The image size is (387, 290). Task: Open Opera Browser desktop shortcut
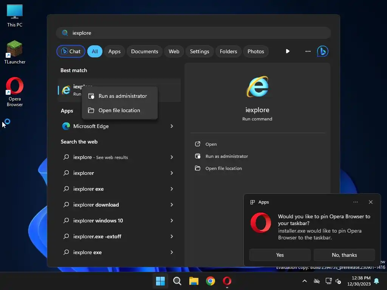coord(15,92)
